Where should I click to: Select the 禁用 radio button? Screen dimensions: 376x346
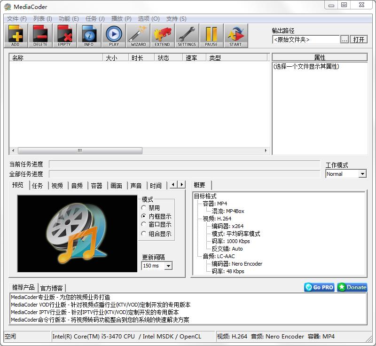coord(144,208)
